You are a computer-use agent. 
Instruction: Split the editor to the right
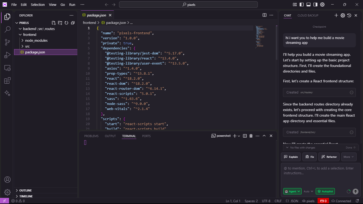point(264,15)
